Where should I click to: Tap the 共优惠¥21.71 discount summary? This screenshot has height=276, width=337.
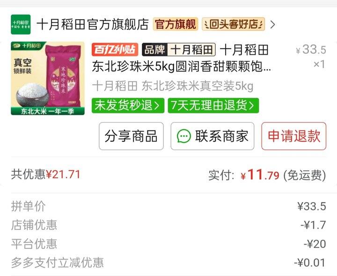coord(46,174)
